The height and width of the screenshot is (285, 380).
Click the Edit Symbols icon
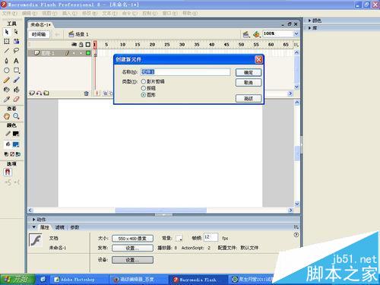point(257,34)
